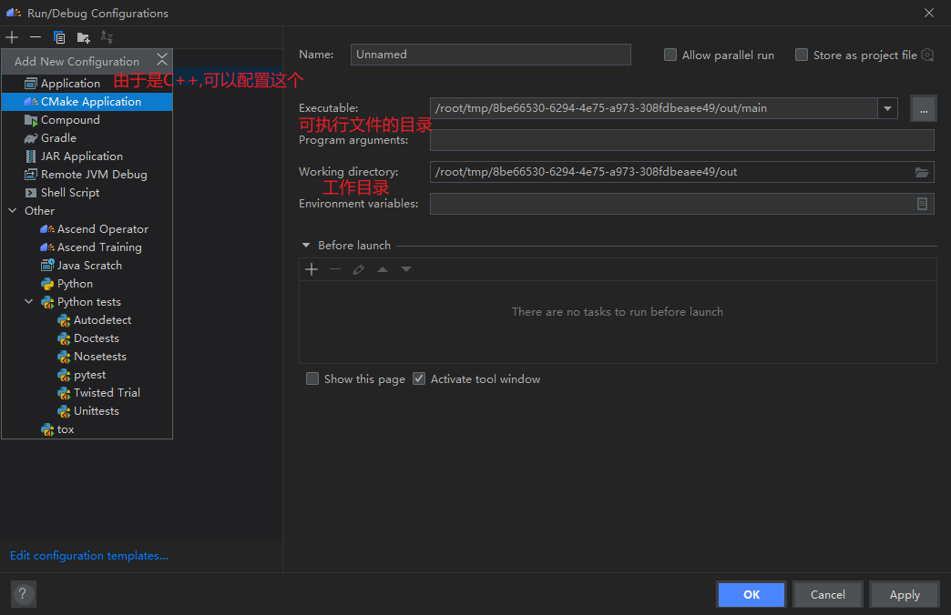Click the Program arguments input field
Viewport: 951px width, 615px height.
[x=681, y=140]
